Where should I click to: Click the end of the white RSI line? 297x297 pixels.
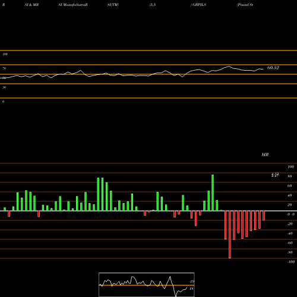tap(263, 69)
